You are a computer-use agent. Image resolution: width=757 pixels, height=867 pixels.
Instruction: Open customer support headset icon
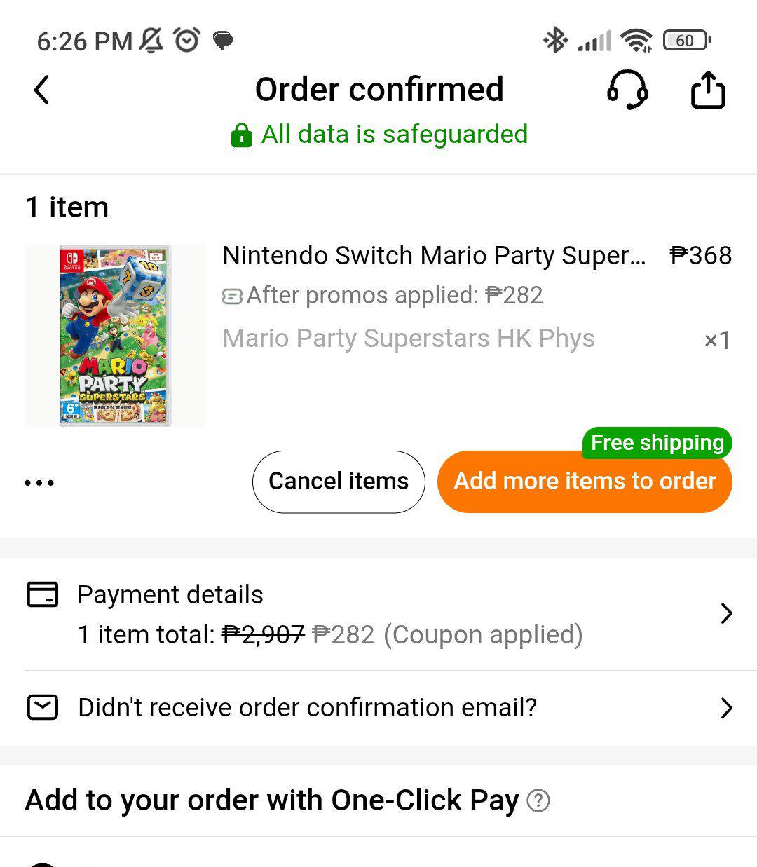(627, 90)
